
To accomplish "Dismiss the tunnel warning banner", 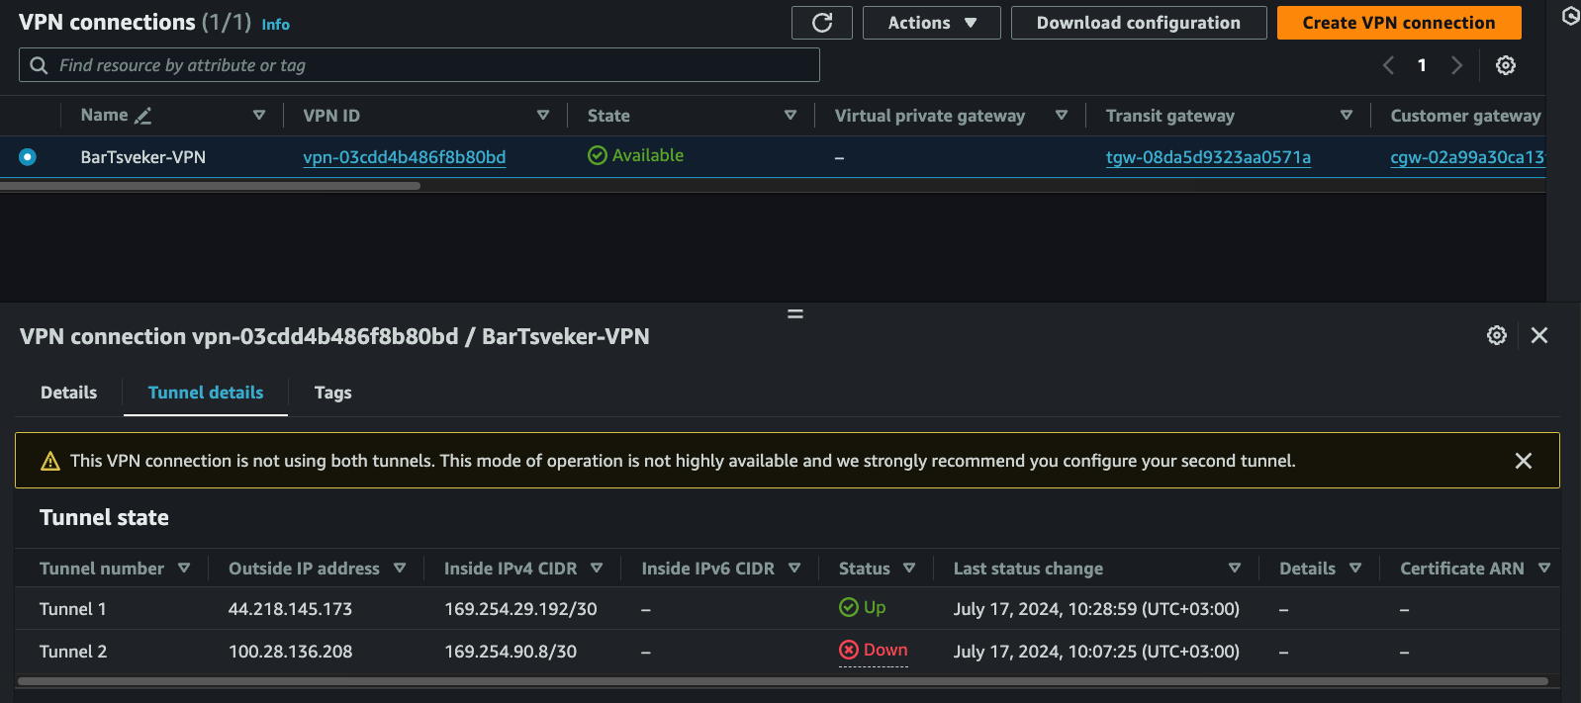I will pos(1523,461).
